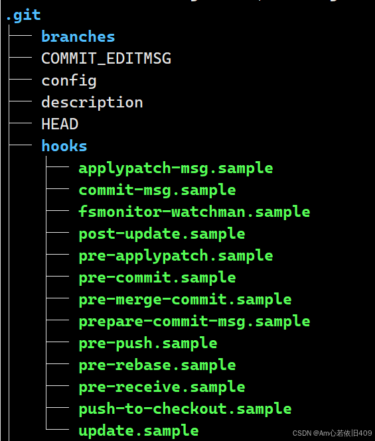Select pre-receive.sample entry
This screenshot has width=375, height=441.
tap(162, 387)
